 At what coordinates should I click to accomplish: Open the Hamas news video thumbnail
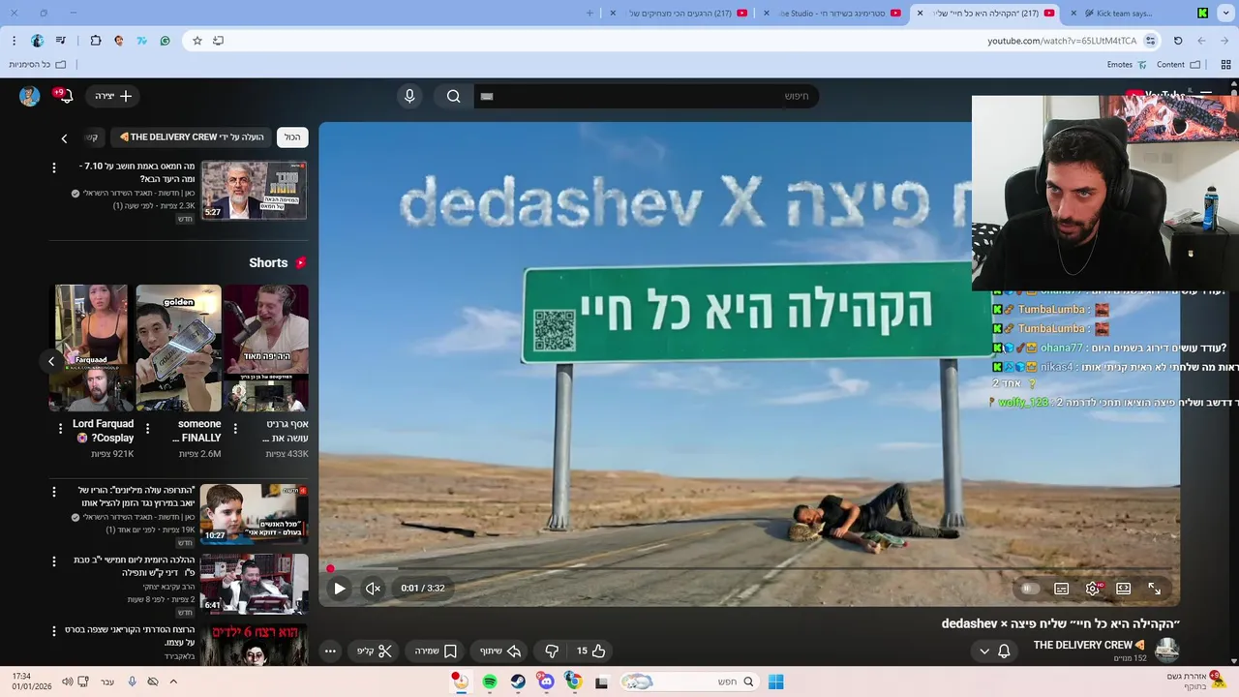[x=254, y=191]
